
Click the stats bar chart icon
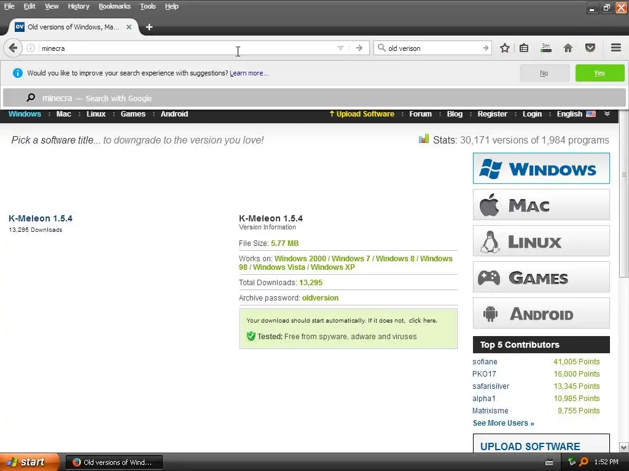pyautogui.click(x=424, y=139)
